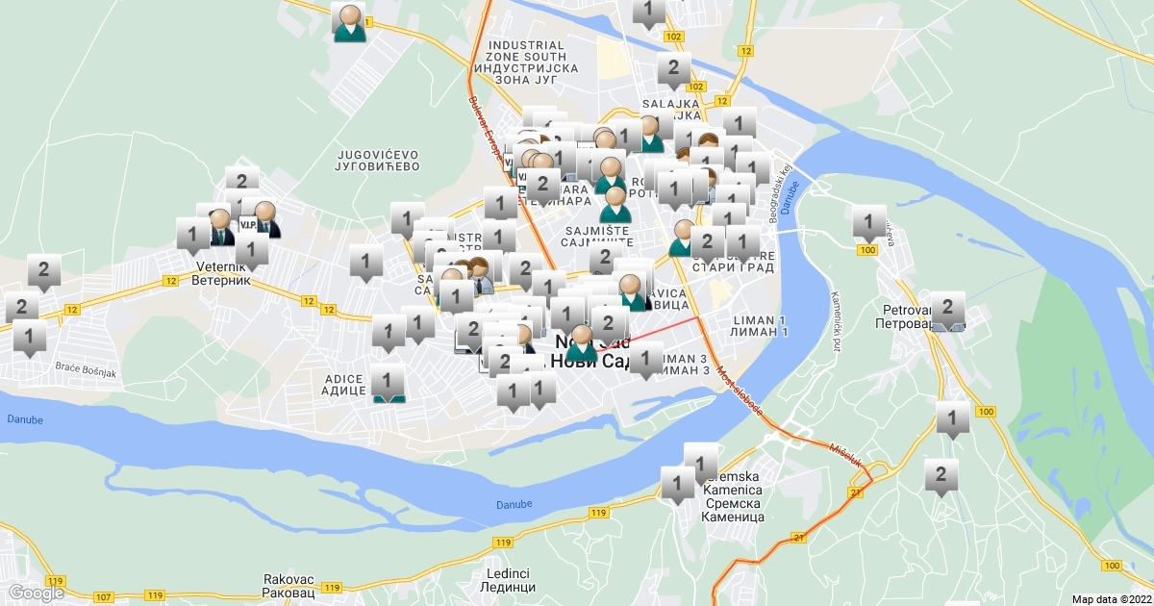This screenshot has width=1154, height=606.
Task: Click the isolated "1" marker south of Jugovićevo
Action: click(365, 262)
